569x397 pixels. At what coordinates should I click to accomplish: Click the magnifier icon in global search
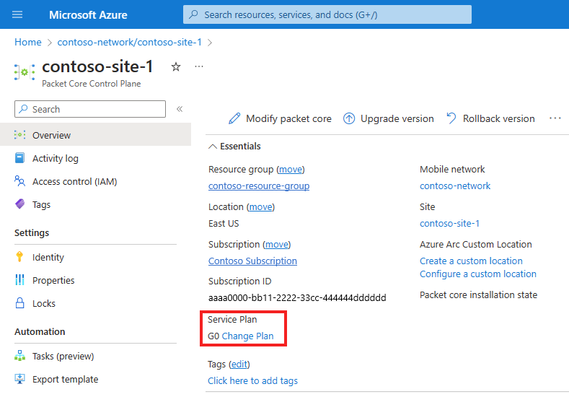(x=194, y=14)
